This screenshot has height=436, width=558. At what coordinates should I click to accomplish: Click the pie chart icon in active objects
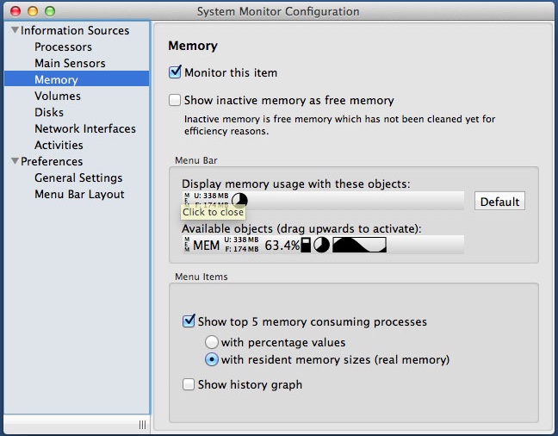[x=239, y=202]
